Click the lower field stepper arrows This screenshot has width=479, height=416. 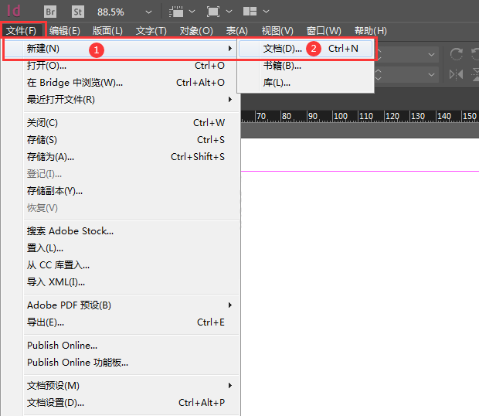tap(378, 74)
